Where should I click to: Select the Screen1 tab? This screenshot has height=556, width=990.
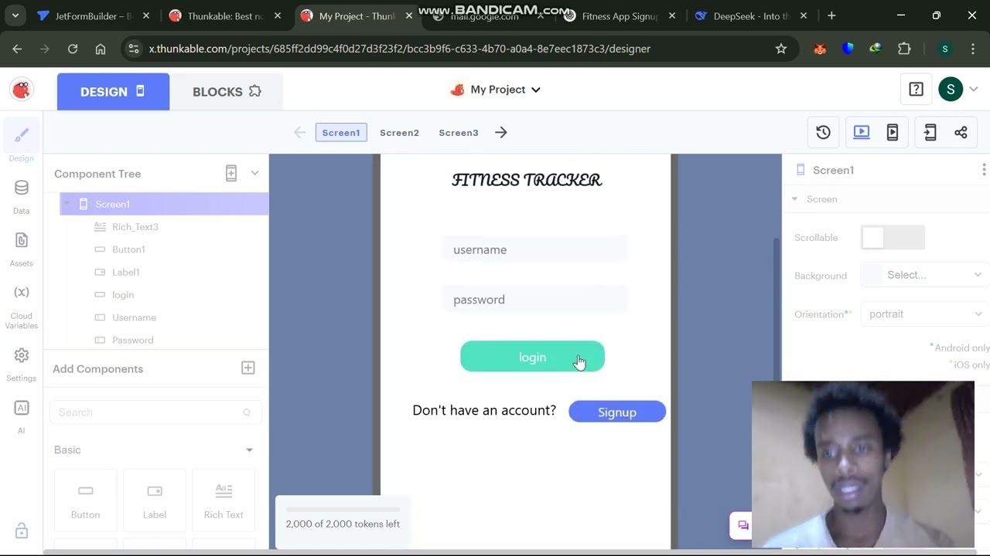pyautogui.click(x=341, y=133)
